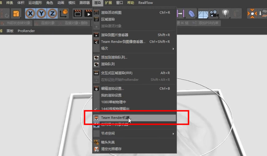Click the 添加到渲染队列 icon
The width and height of the screenshot is (267, 156).
(96, 57)
